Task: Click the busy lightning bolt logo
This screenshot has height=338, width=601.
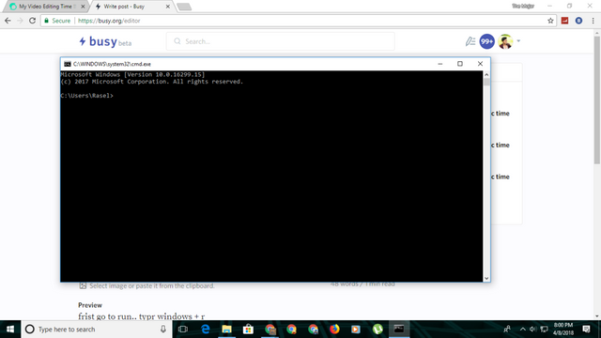Action: point(83,41)
